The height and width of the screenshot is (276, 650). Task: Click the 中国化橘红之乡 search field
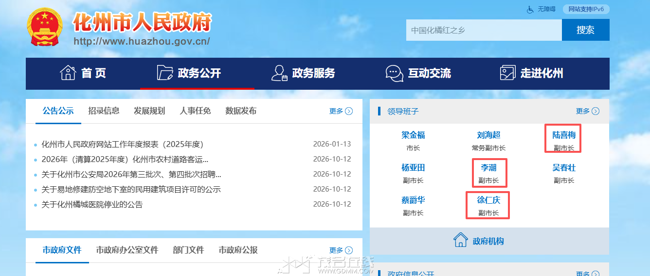[484, 30]
